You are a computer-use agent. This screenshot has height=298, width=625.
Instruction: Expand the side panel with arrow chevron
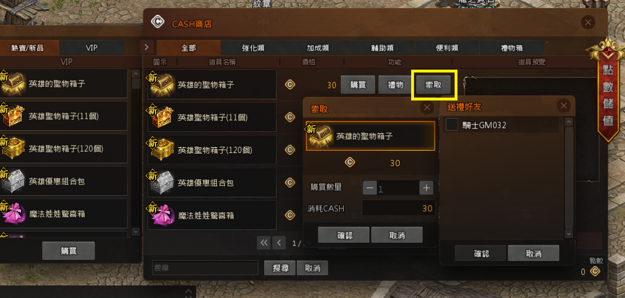click(x=146, y=47)
